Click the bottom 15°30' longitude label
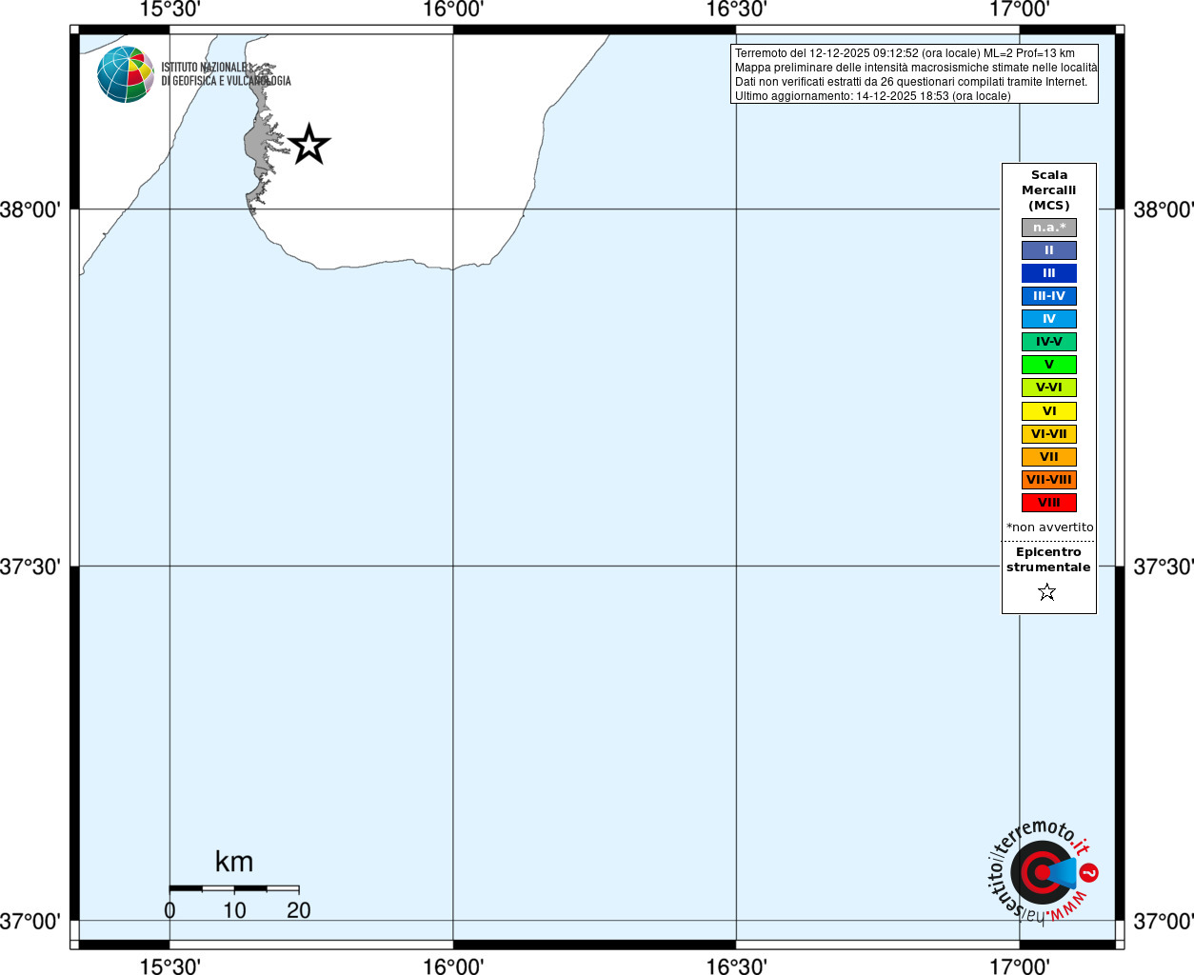 click(169, 966)
